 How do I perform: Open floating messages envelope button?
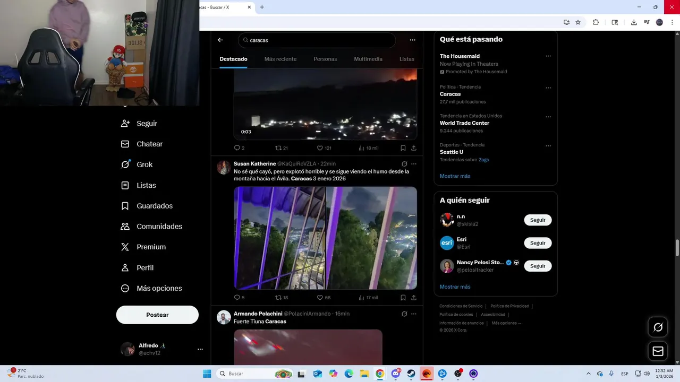tap(658, 351)
